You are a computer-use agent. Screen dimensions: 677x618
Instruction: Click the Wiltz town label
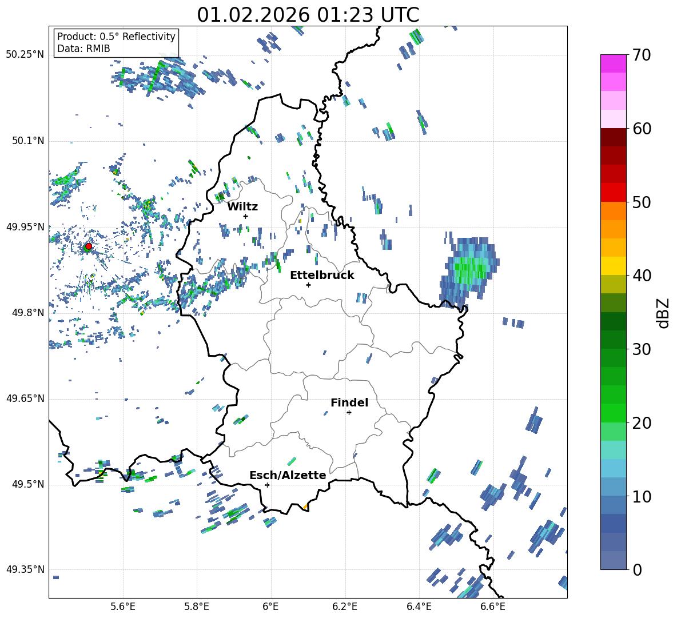(x=242, y=206)
